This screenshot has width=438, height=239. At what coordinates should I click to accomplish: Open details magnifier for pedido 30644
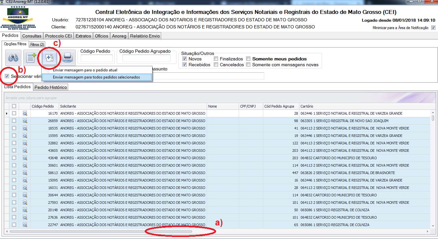click(x=25, y=195)
